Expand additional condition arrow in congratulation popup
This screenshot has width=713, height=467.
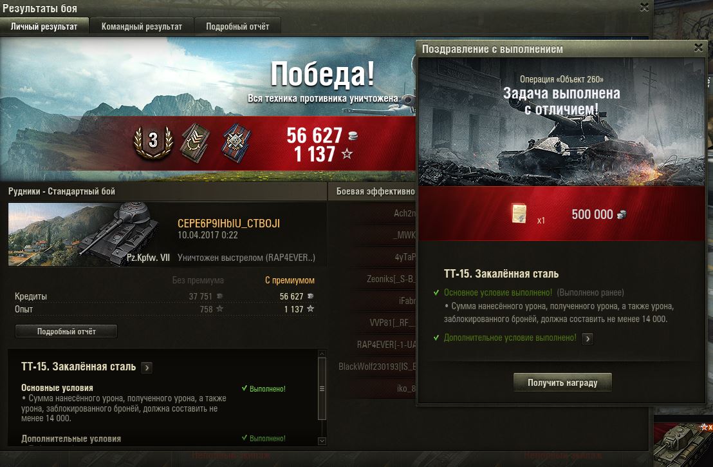pos(588,339)
